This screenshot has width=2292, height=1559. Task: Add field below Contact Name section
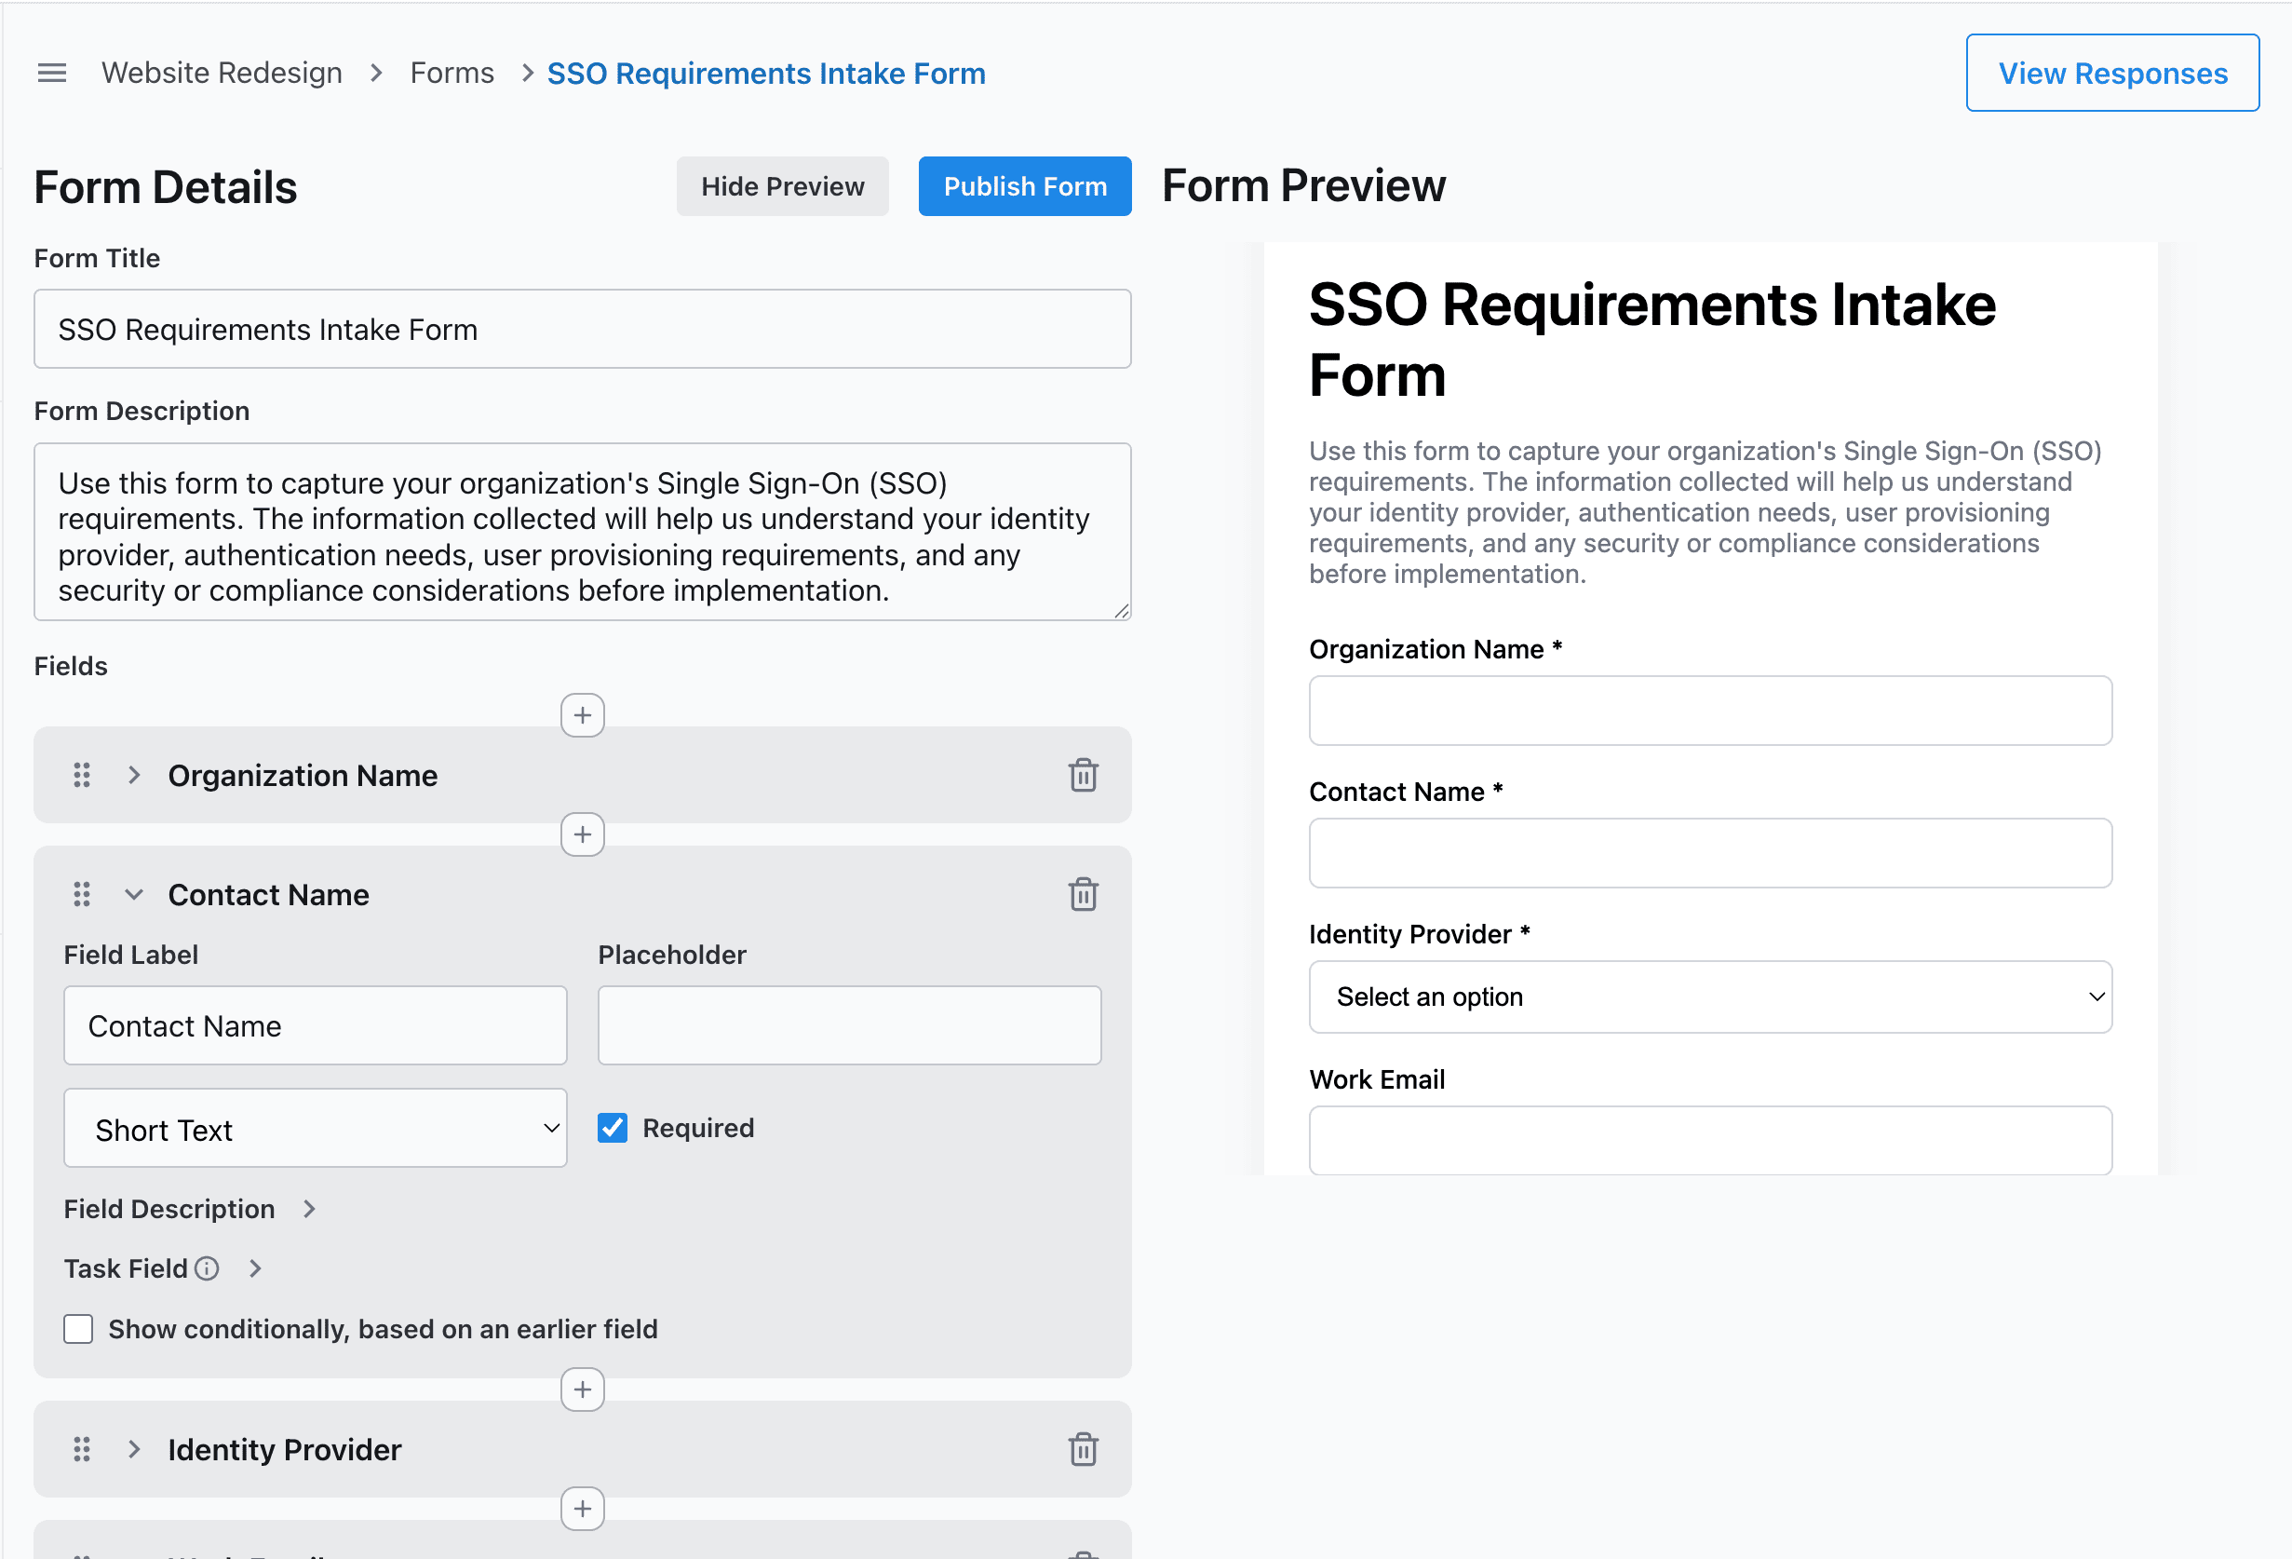(x=582, y=1389)
